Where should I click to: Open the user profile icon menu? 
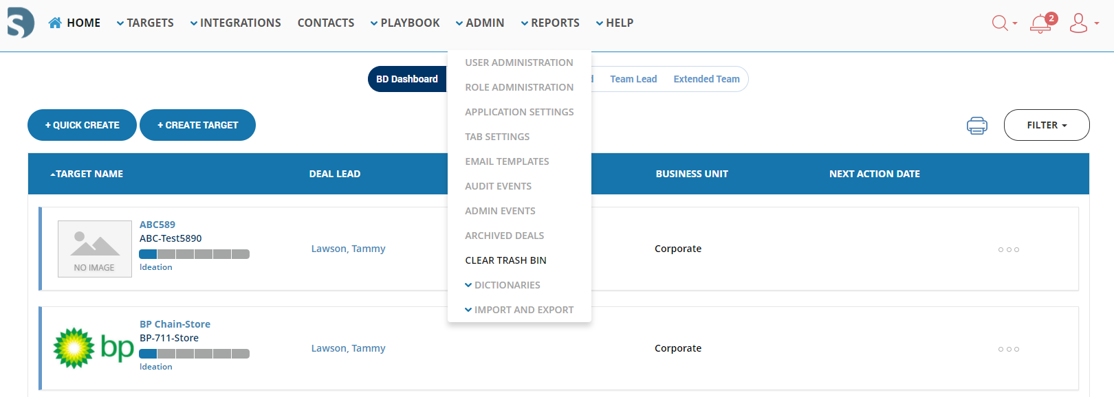point(1078,23)
